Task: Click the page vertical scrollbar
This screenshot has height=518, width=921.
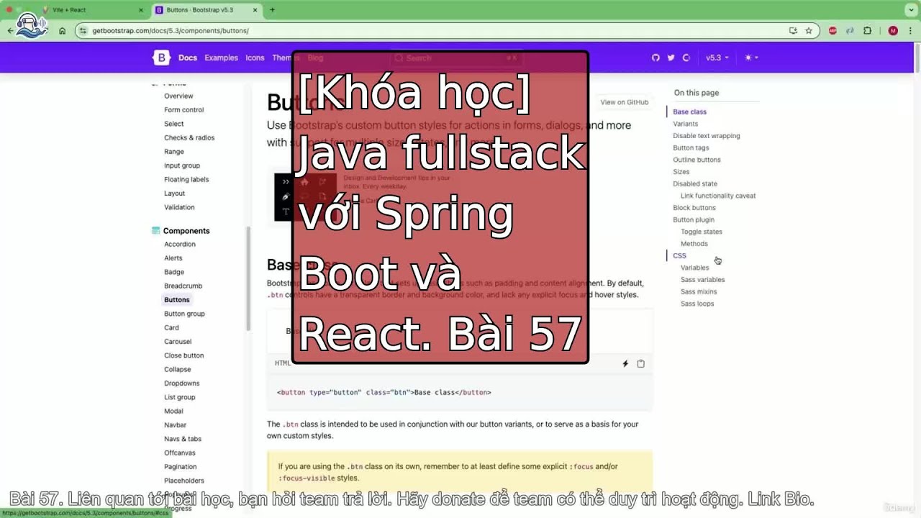Action: pyautogui.click(x=917, y=58)
